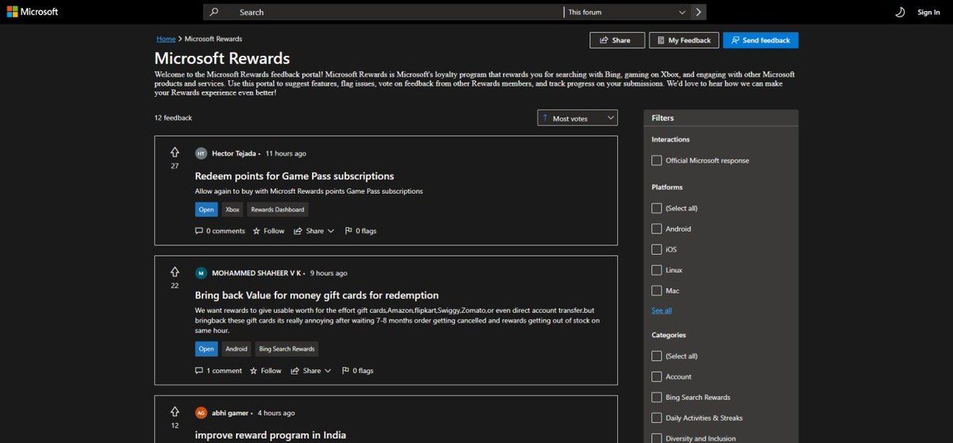Upvote the Game Pass subscriptions feedback
Screen dimensions: 953x443
coord(175,152)
